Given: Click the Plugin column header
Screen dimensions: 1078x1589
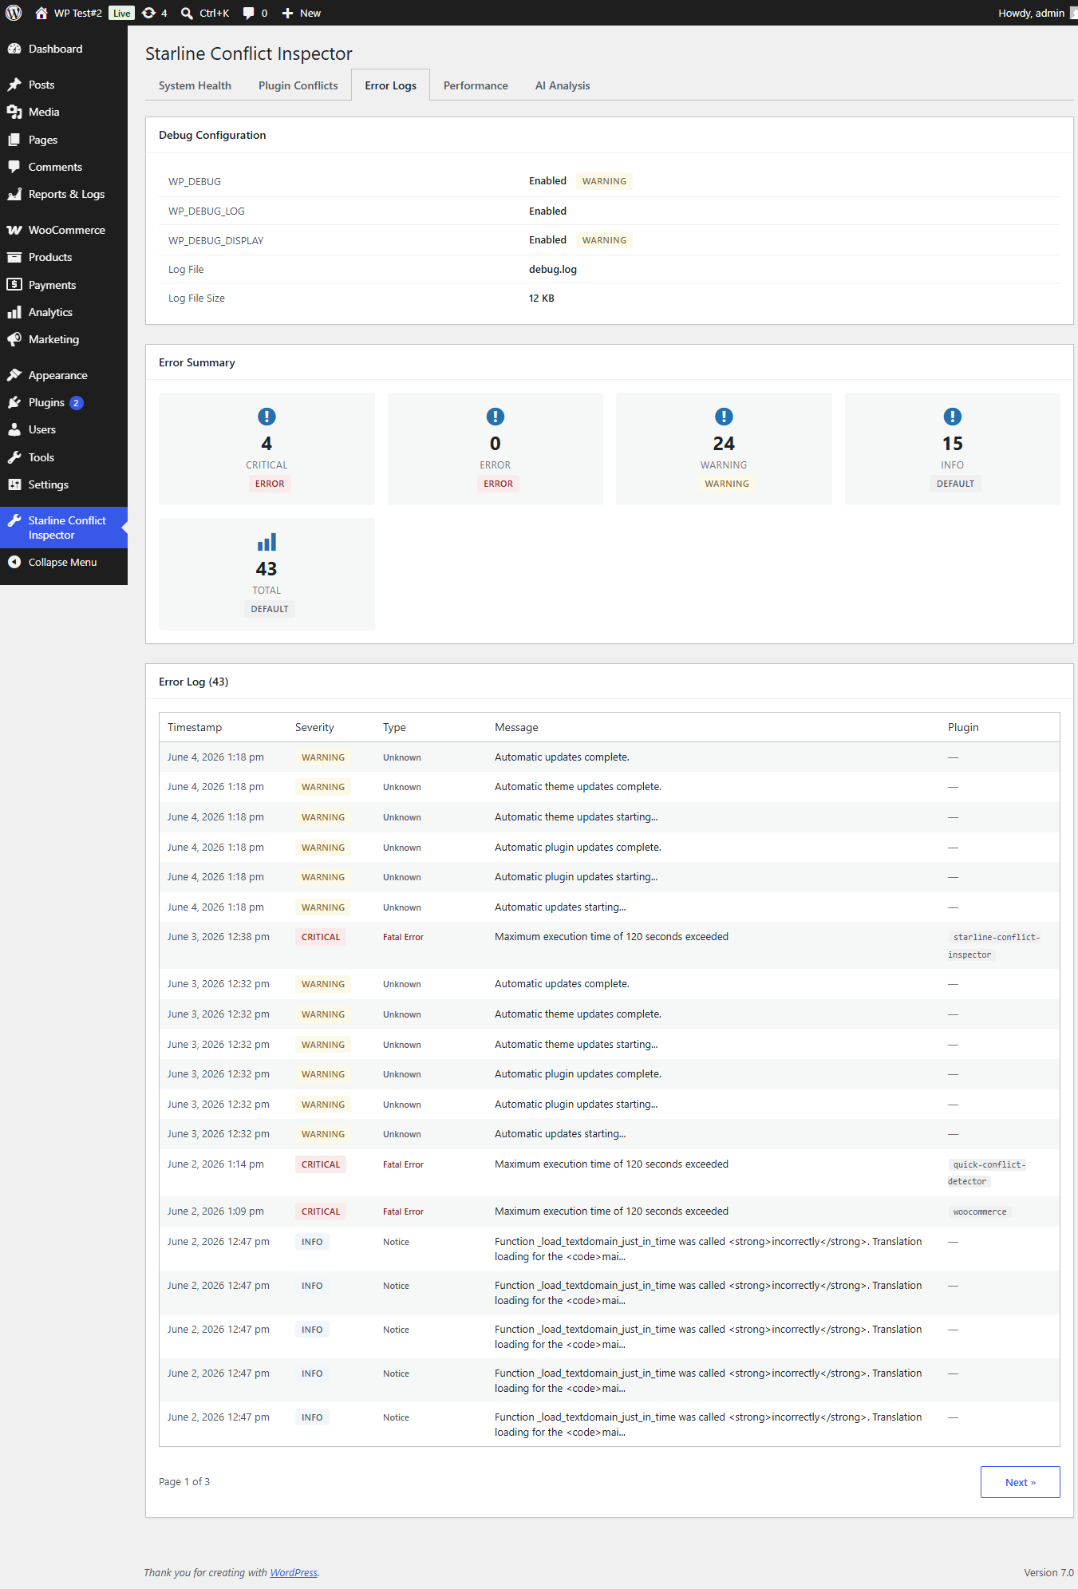Looking at the screenshot, I should pyautogui.click(x=963, y=727).
